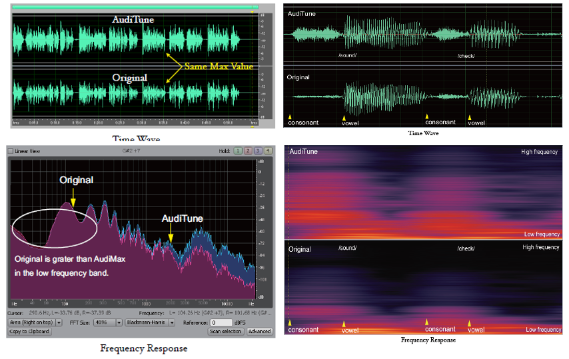Viewport: 569px width, 359px height.
Task: Click Copy to Clipboard button
Action: (29, 331)
